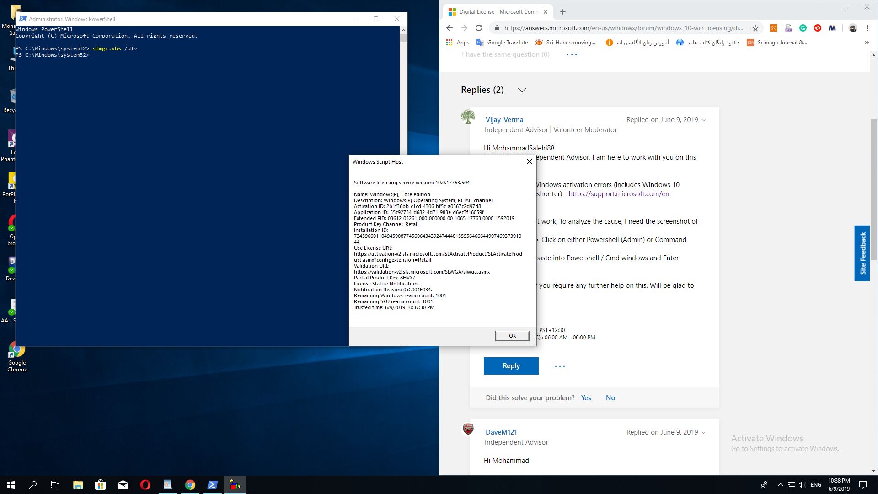
Task: Open more options beside Reply button
Action: [x=560, y=366]
